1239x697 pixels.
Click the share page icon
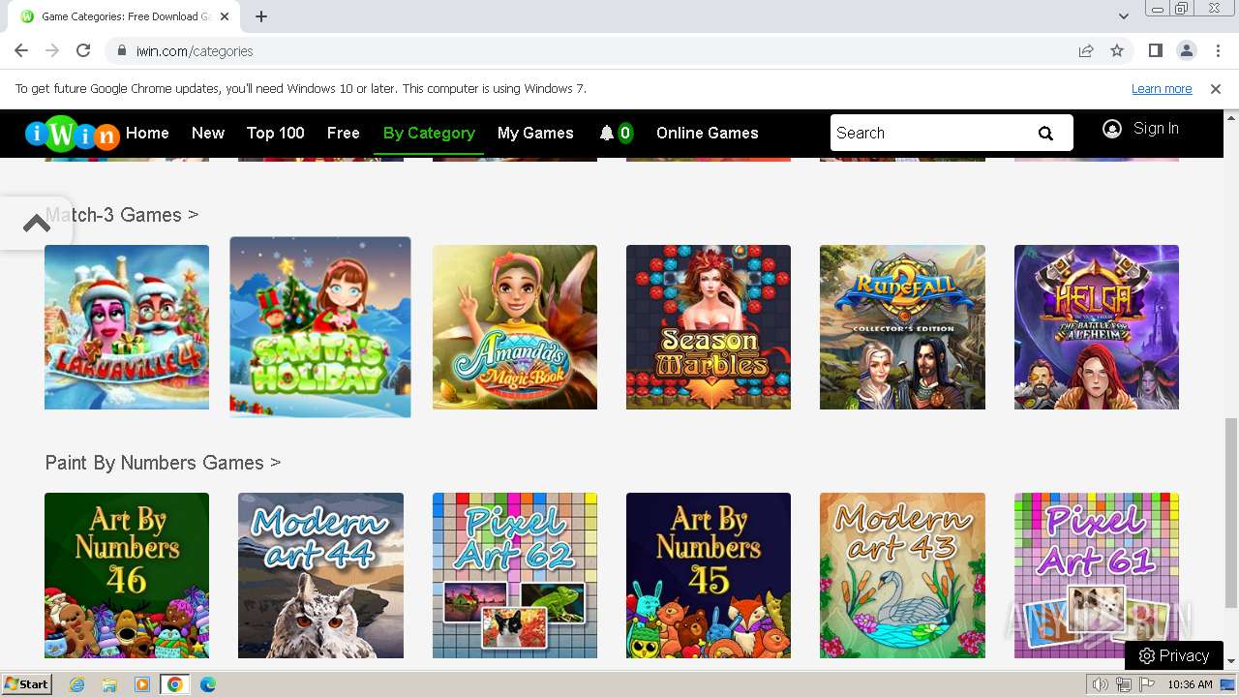[x=1086, y=51]
